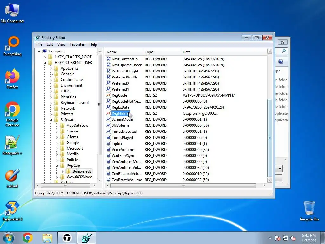Click the tree pane horizontal scrollbar right arrow
Viewport: 325px width, 244px height.
click(x=94, y=186)
